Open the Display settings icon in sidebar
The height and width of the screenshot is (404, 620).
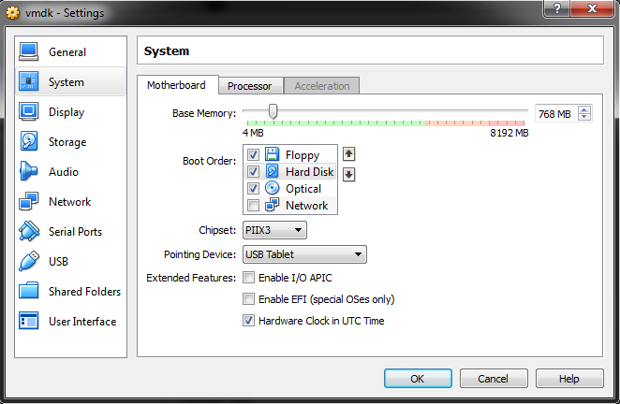pos(29,112)
